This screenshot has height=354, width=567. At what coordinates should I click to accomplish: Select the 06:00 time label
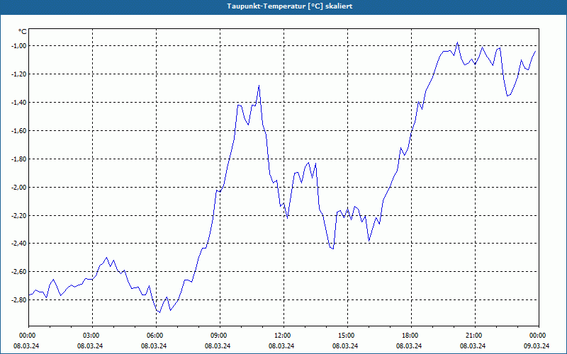[155, 336]
